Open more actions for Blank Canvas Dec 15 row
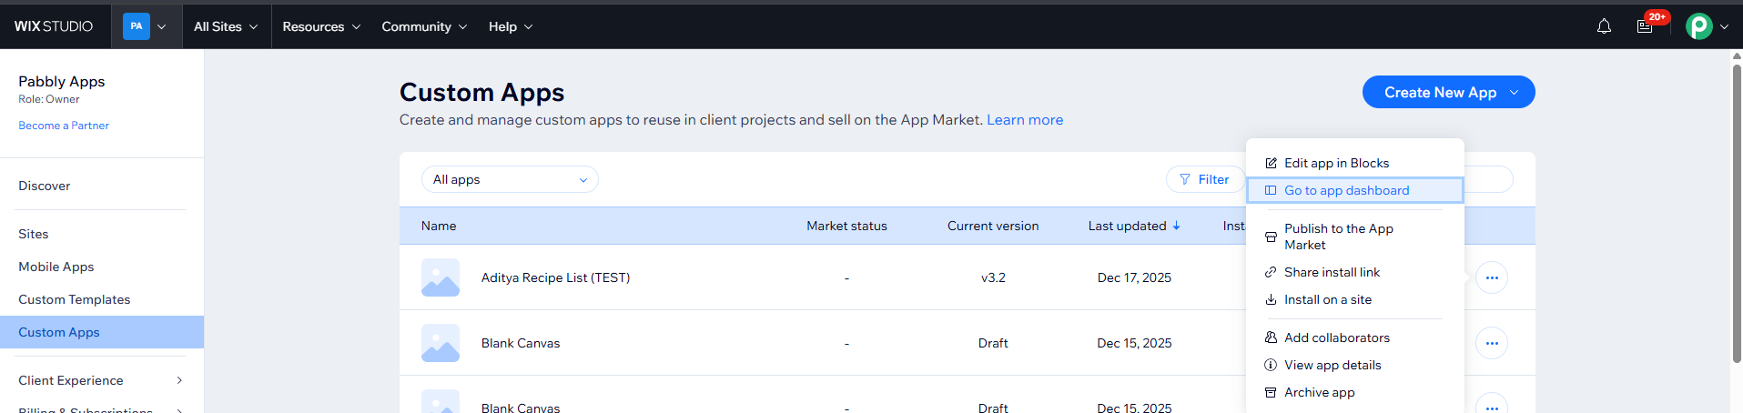This screenshot has height=413, width=1743. tap(1491, 343)
